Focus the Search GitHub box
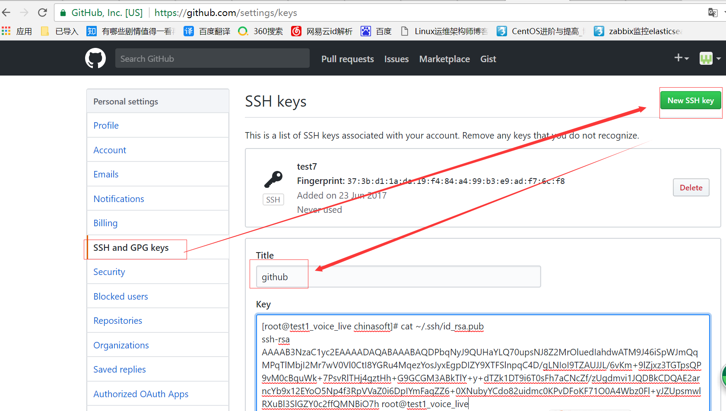726x411 pixels. click(x=212, y=58)
